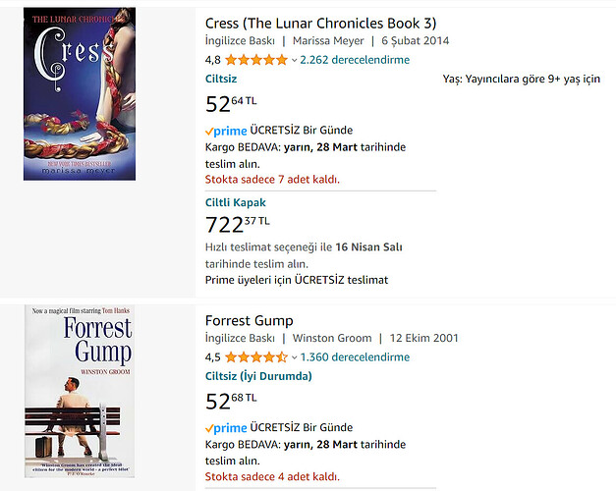This screenshot has height=491, width=616.
Task: Select the Ciltsiz format for Cress
Action: (221, 79)
